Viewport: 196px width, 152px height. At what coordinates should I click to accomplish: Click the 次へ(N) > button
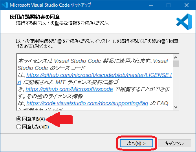point(136,143)
